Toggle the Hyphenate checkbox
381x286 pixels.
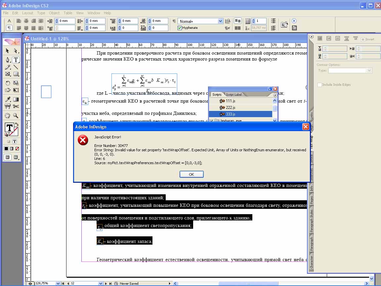point(180,28)
